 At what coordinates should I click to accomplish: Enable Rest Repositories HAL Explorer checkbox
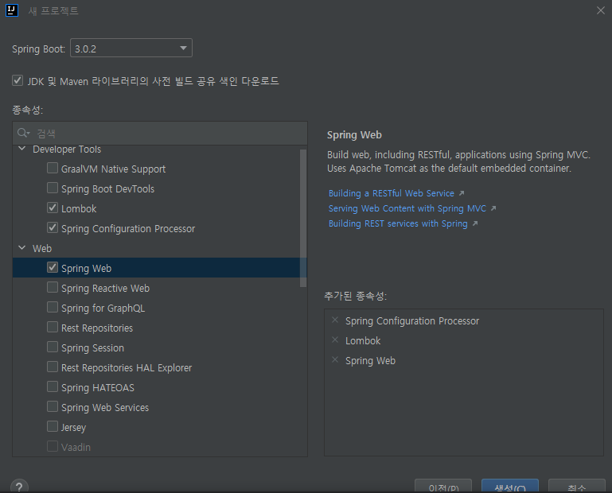click(x=53, y=367)
